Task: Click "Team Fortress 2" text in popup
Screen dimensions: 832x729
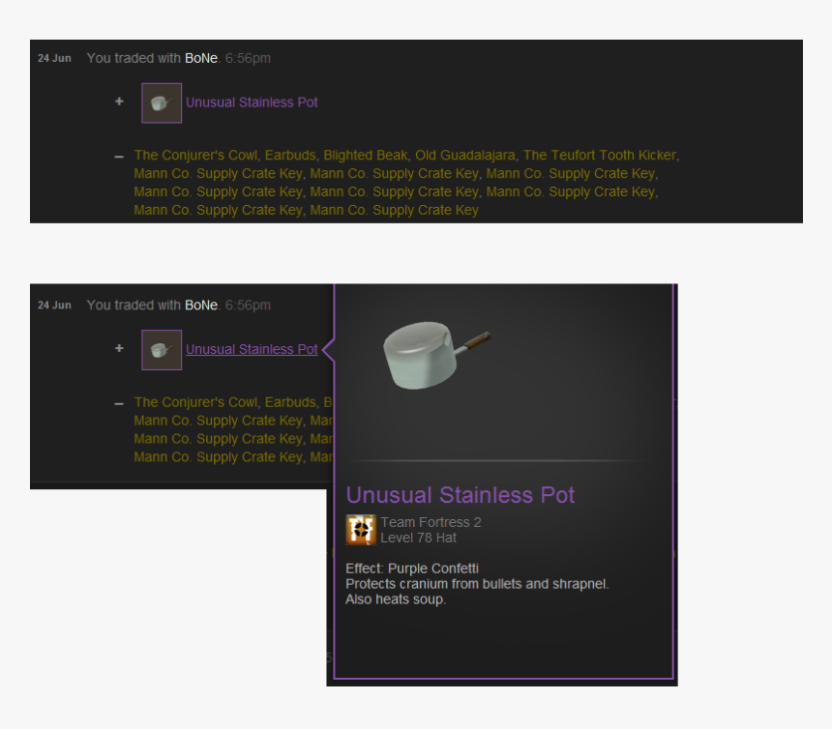Action: [431, 522]
